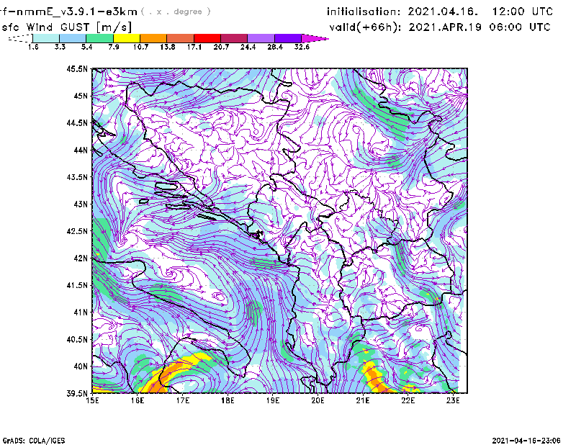Click the 'GrADS: COLA/IGES' credit text
This screenshot has height=445, width=576.
coord(34,441)
